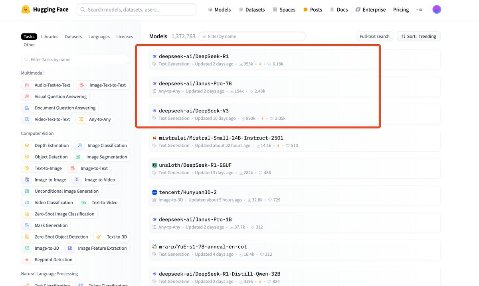
Task: Click the DeepSeek-R1 model avatar icon
Action: pos(154,57)
